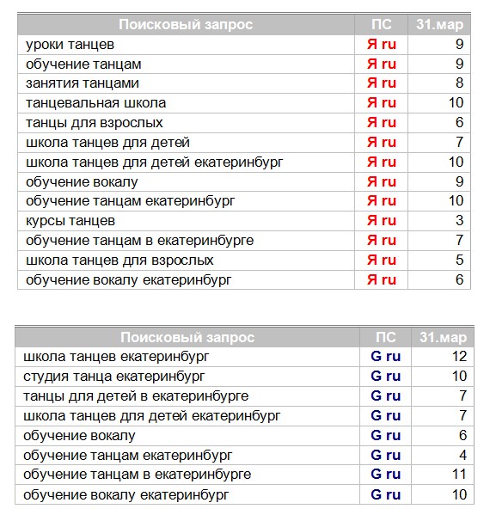The width and height of the screenshot is (490, 515).
Task: Select the 'G ru' cell for 'студия танца екатеринбург'
Action: click(386, 376)
